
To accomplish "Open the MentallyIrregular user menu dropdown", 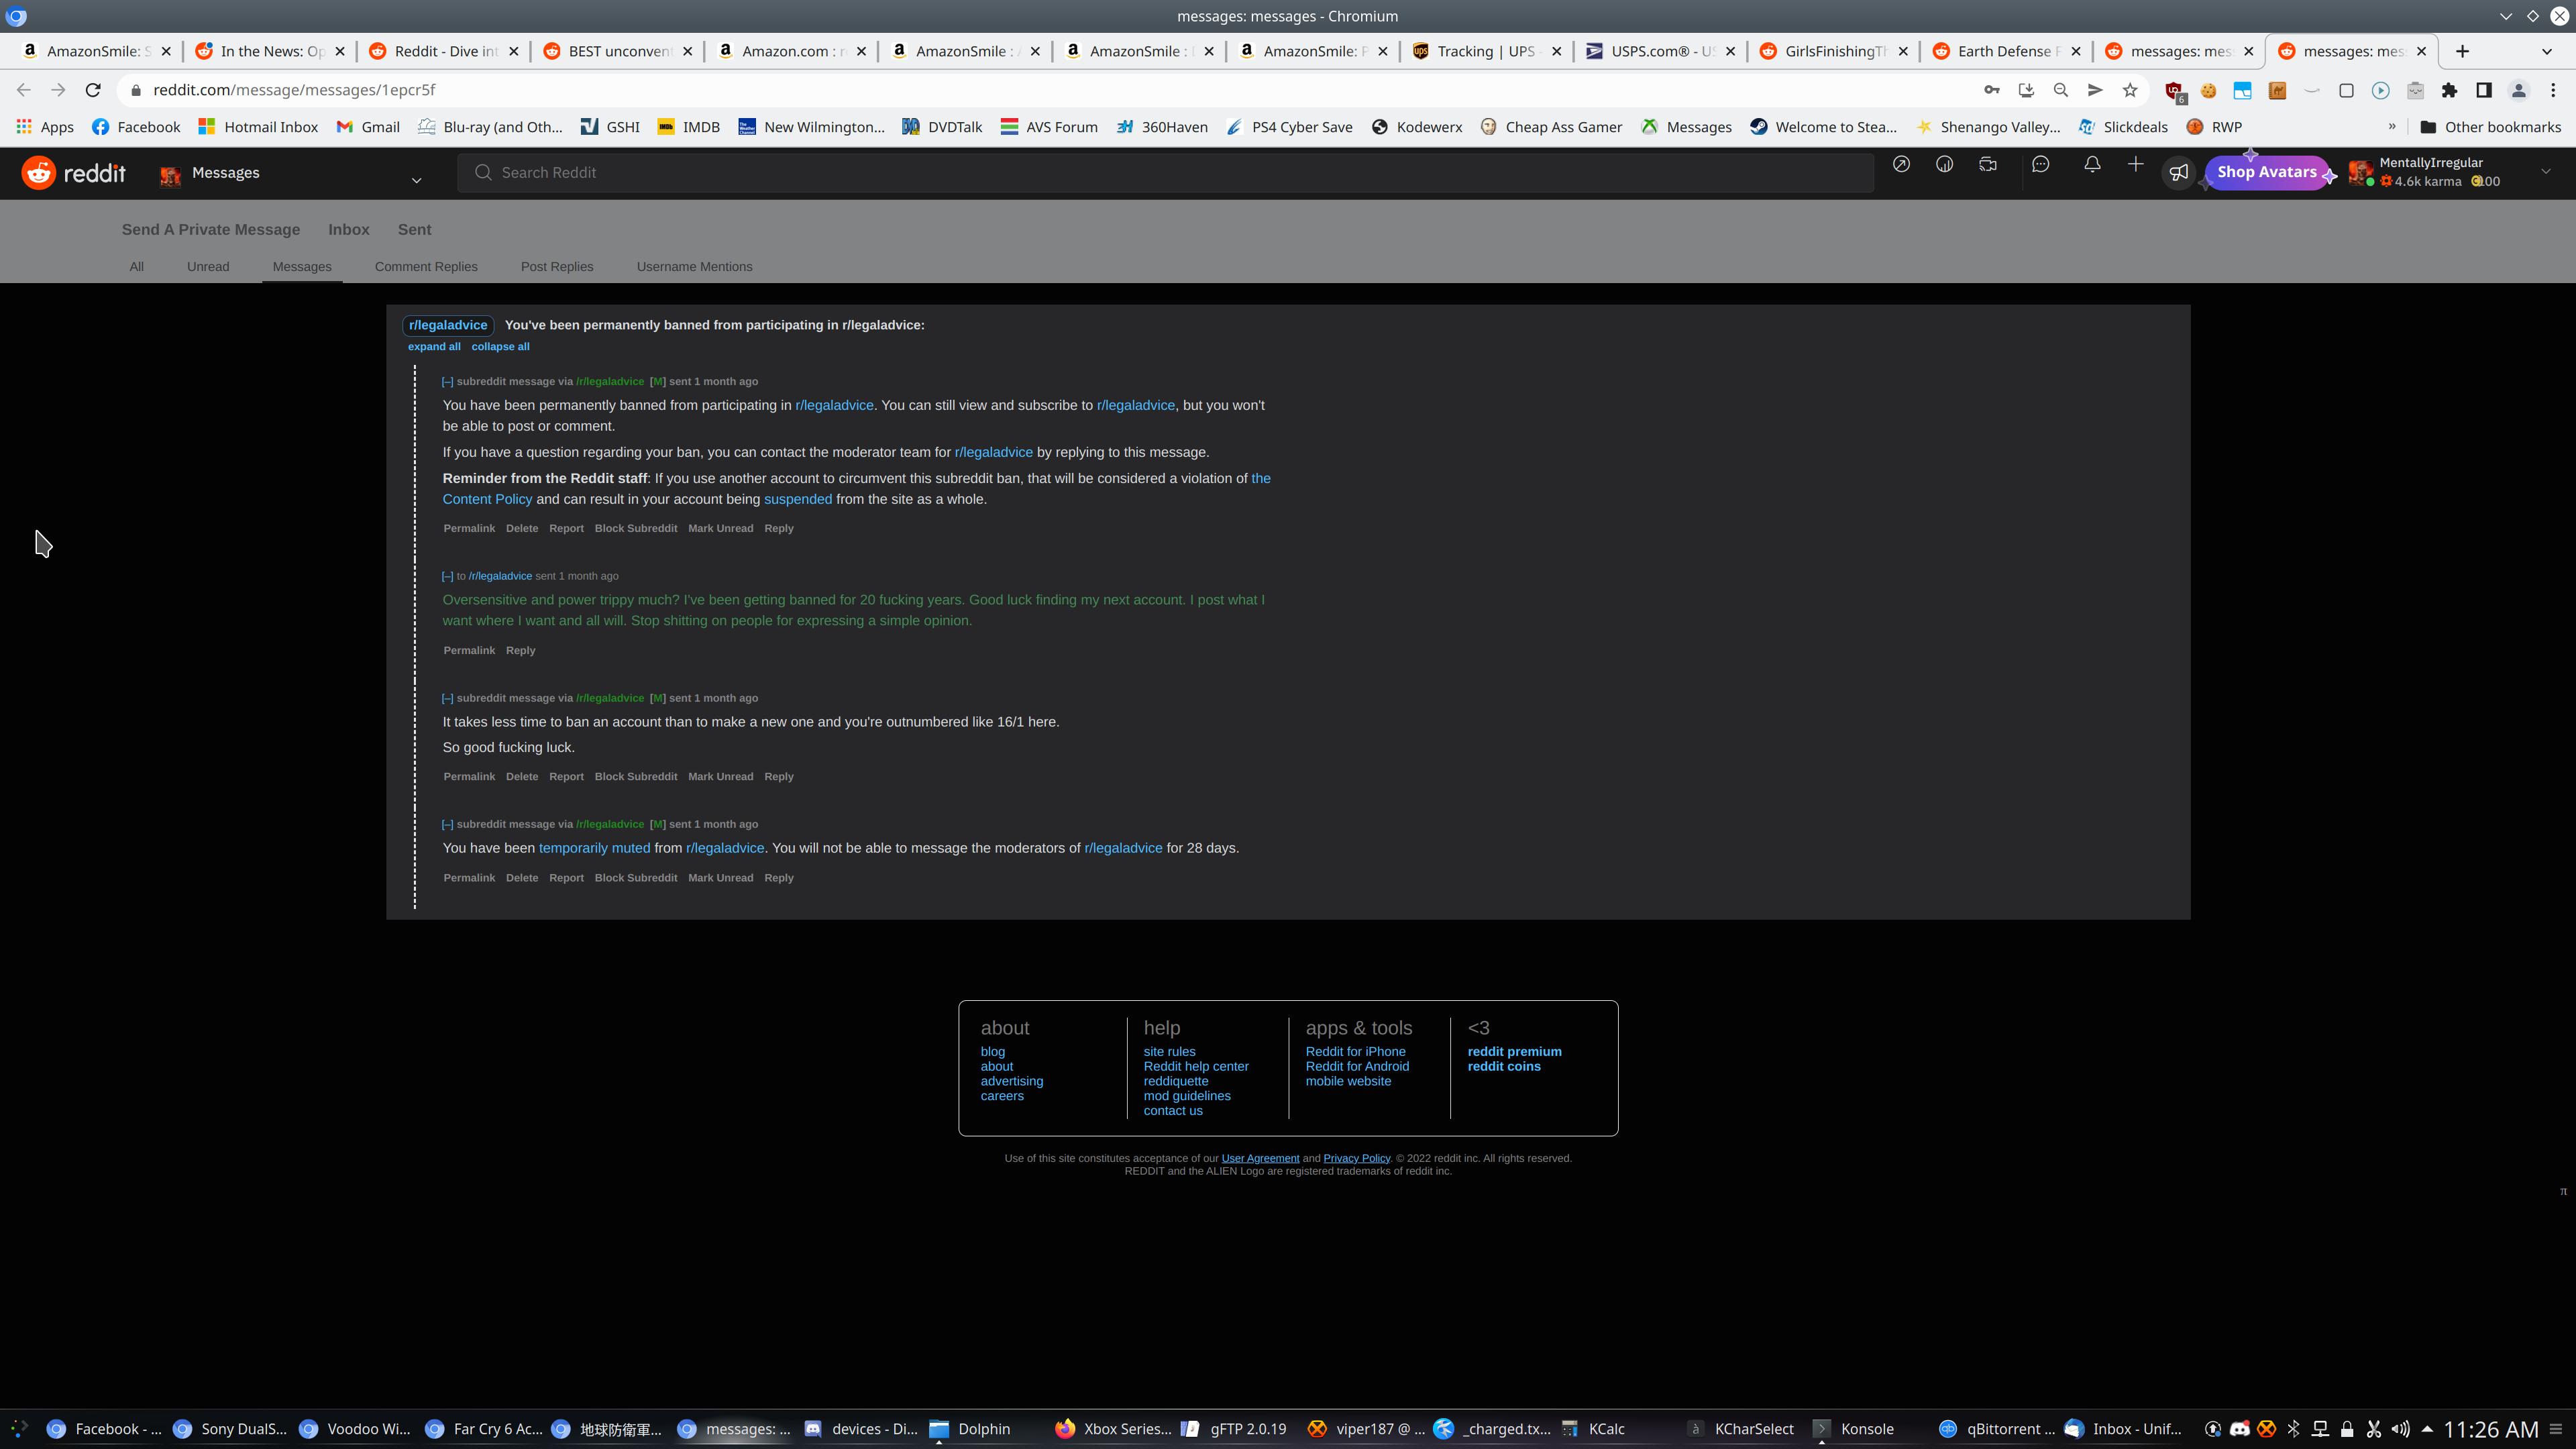I will 2545,172.
